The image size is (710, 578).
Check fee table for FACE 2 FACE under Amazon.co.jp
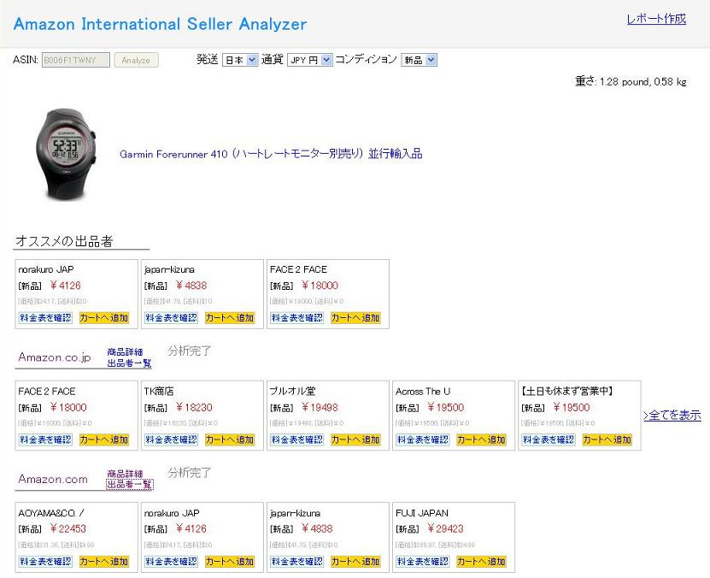(x=45, y=439)
